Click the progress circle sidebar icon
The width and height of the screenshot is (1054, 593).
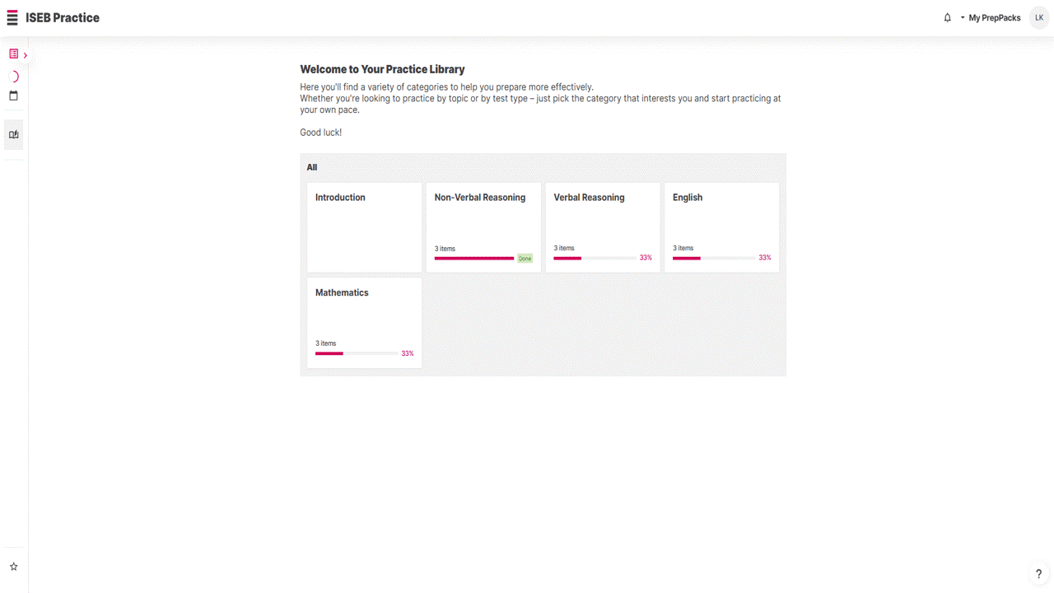tap(13, 77)
